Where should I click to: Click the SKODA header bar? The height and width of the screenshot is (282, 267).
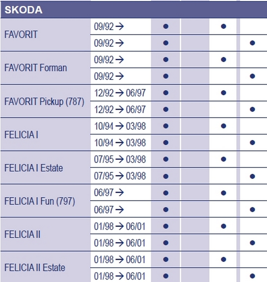(134, 10)
